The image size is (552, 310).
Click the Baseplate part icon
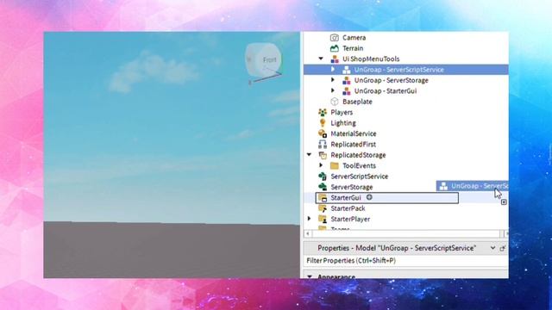pyautogui.click(x=334, y=102)
